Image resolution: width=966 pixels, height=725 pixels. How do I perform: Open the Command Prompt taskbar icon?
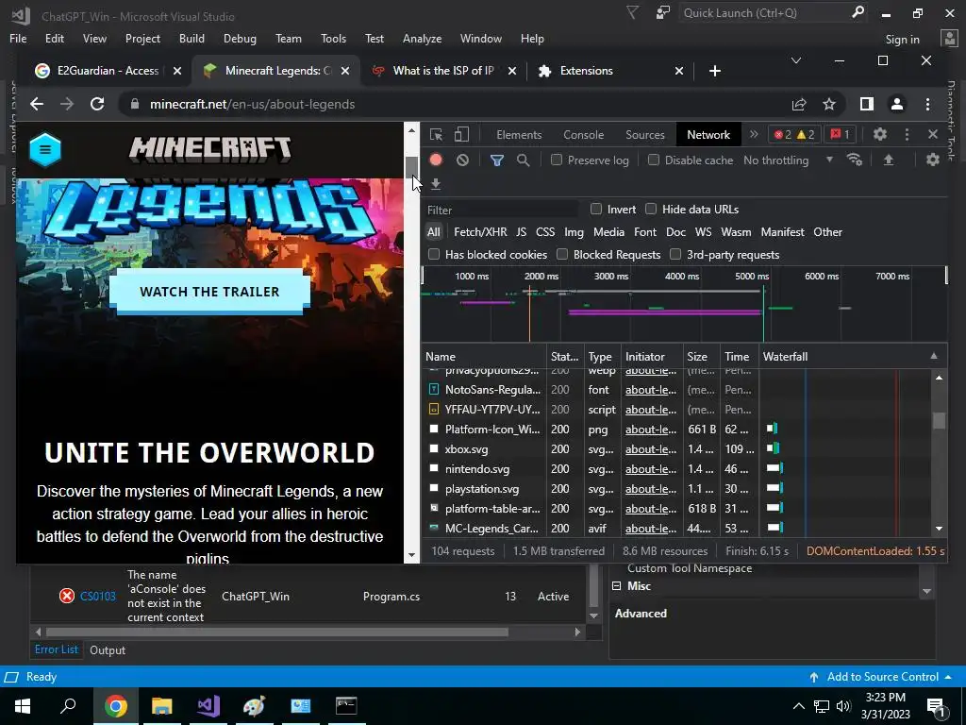coord(346,705)
